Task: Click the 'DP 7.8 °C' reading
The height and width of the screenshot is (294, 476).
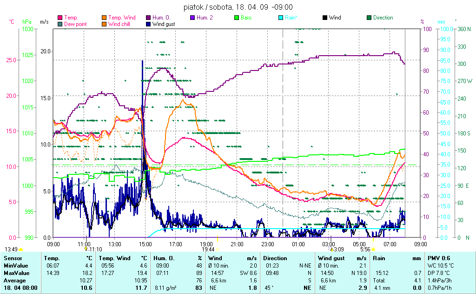Action: [x=439, y=273]
